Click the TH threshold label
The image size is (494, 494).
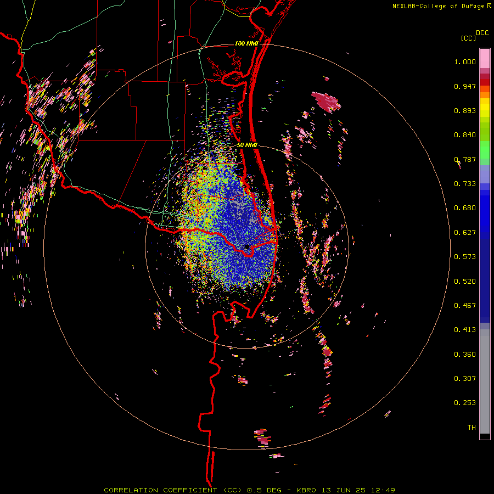tap(471, 428)
